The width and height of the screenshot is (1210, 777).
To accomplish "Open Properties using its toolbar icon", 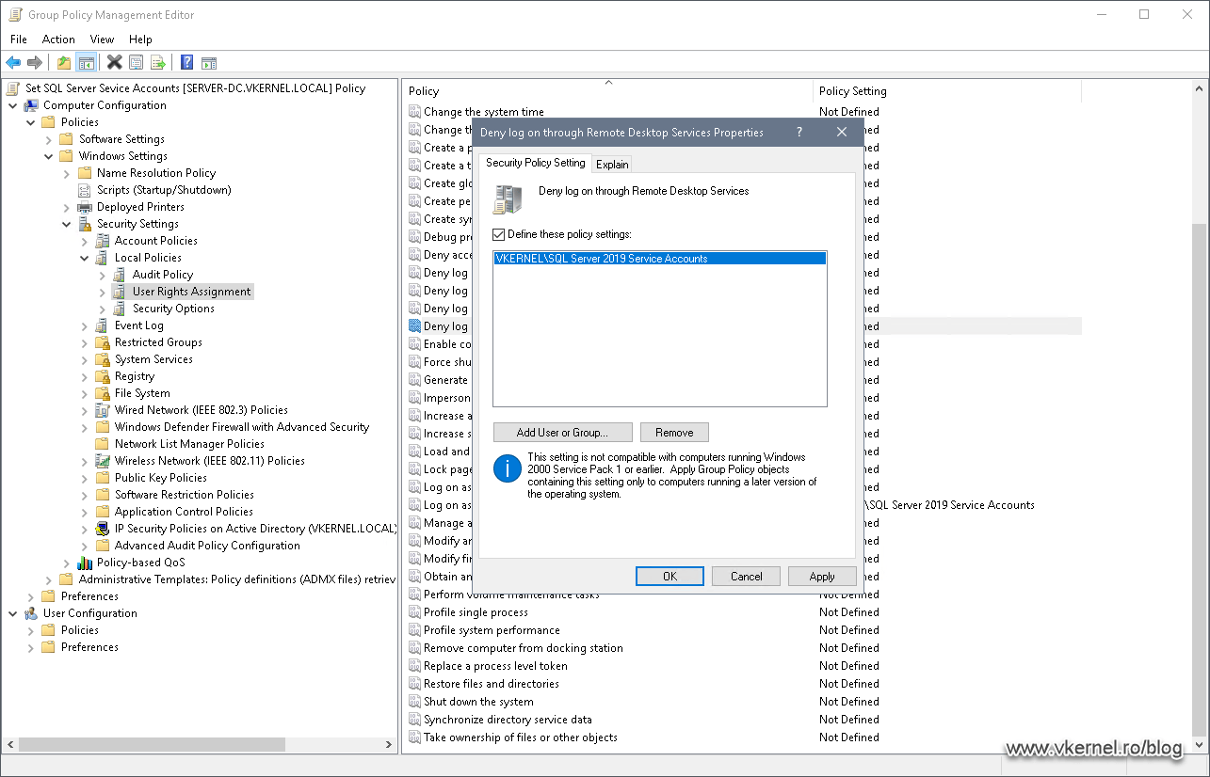I will 137,62.
